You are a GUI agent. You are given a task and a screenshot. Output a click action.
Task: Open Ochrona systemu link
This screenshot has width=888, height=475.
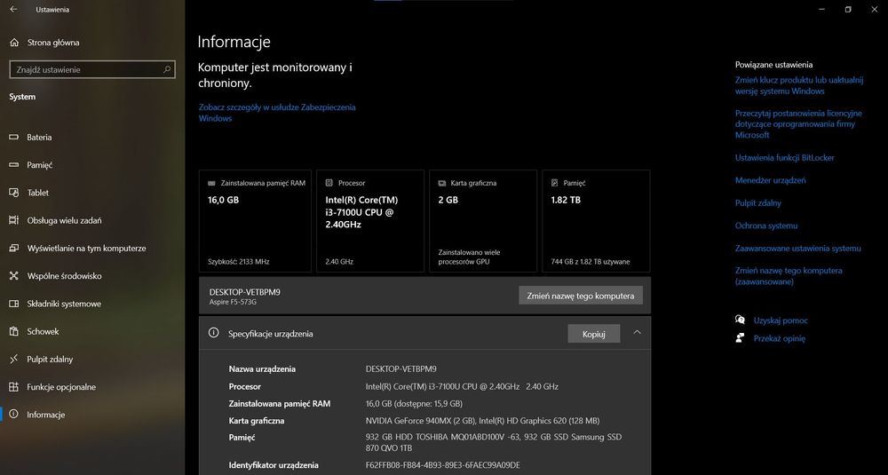tap(766, 226)
